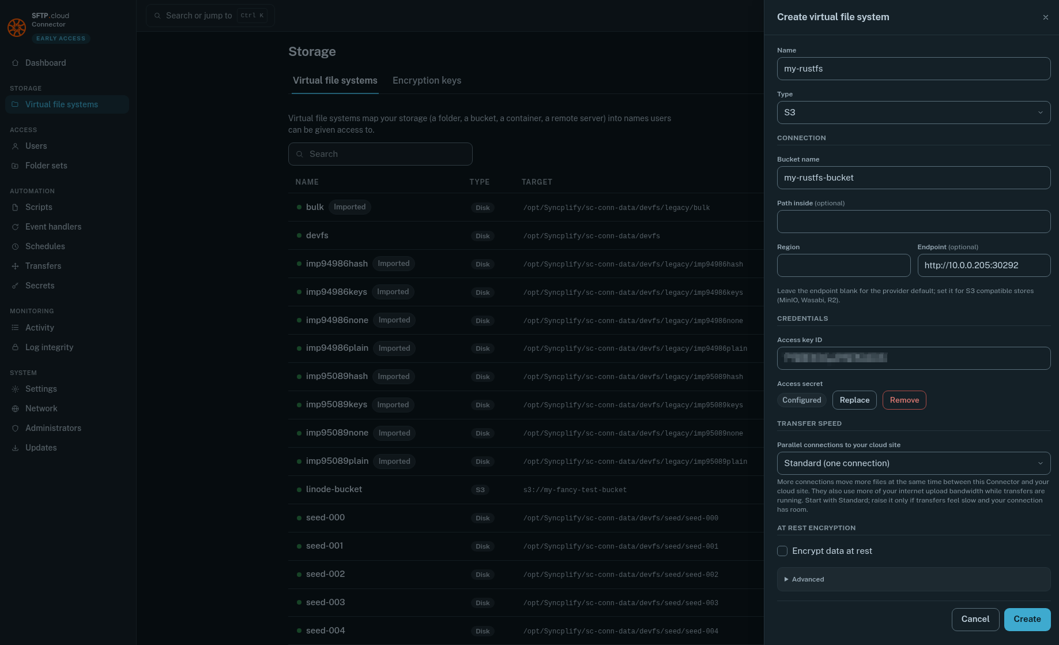1059x645 pixels.
Task: Click the Imported badge next to bulk
Action: coord(349,207)
